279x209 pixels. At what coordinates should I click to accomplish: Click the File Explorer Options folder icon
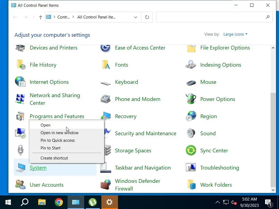pyautogui.click(x=191, y=48)
